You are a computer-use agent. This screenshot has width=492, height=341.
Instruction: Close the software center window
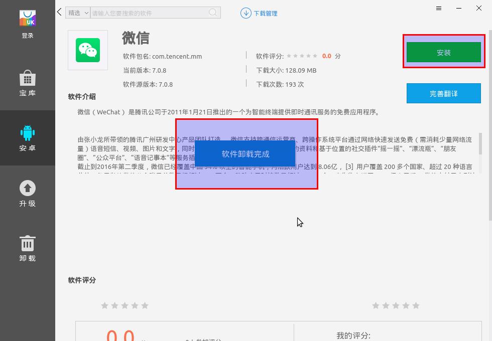click(479, 8)
